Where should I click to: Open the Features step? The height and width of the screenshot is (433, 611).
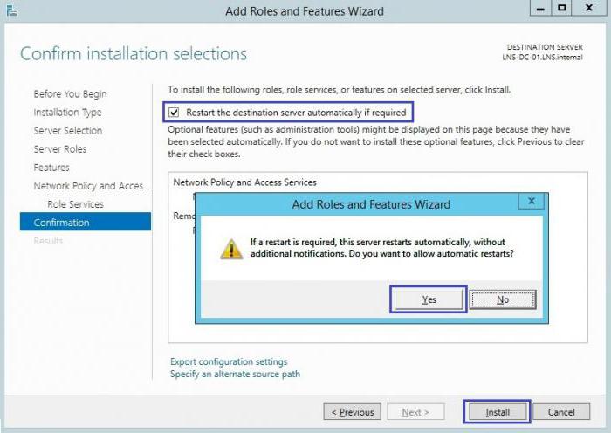tap(51, 168)
